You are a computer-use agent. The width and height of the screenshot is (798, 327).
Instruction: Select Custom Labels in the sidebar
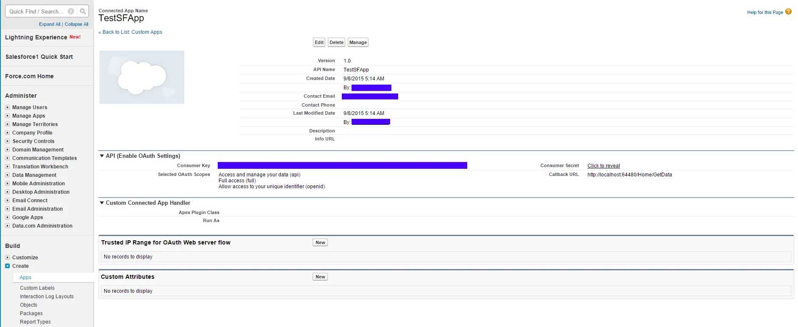click(x=37, y=288)
